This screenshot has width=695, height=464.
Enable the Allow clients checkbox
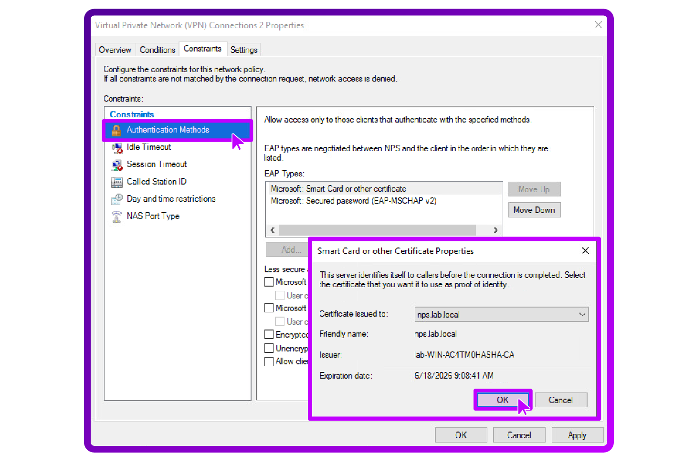point(269,361)
